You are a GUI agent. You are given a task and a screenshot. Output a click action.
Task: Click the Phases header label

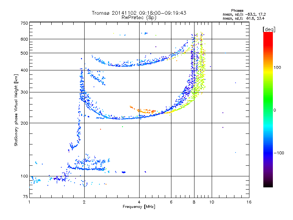(x=237, y=11)
